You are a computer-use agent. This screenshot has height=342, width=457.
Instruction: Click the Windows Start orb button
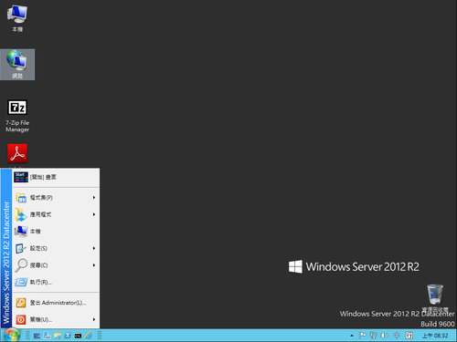12,336
